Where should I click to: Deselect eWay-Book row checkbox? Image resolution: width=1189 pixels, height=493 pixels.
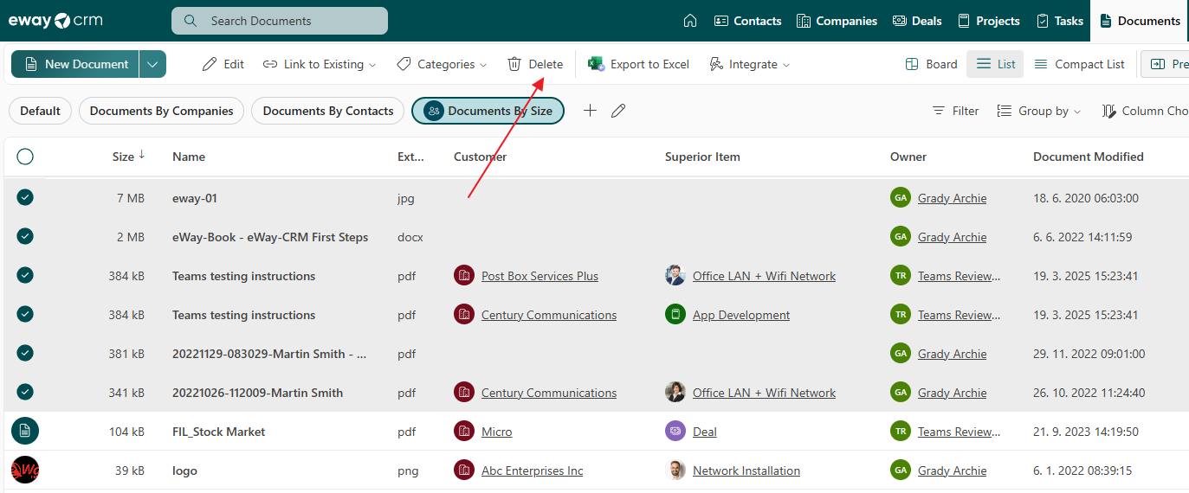pyautogui.click(x=25, y=237)
